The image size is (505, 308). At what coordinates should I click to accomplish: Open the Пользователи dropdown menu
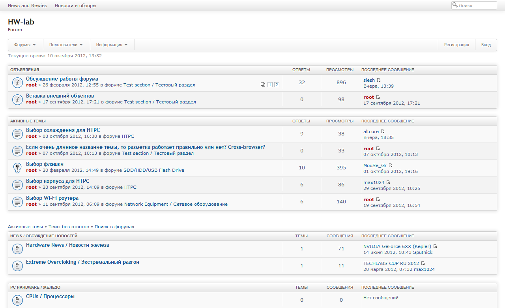click(66, 45)
